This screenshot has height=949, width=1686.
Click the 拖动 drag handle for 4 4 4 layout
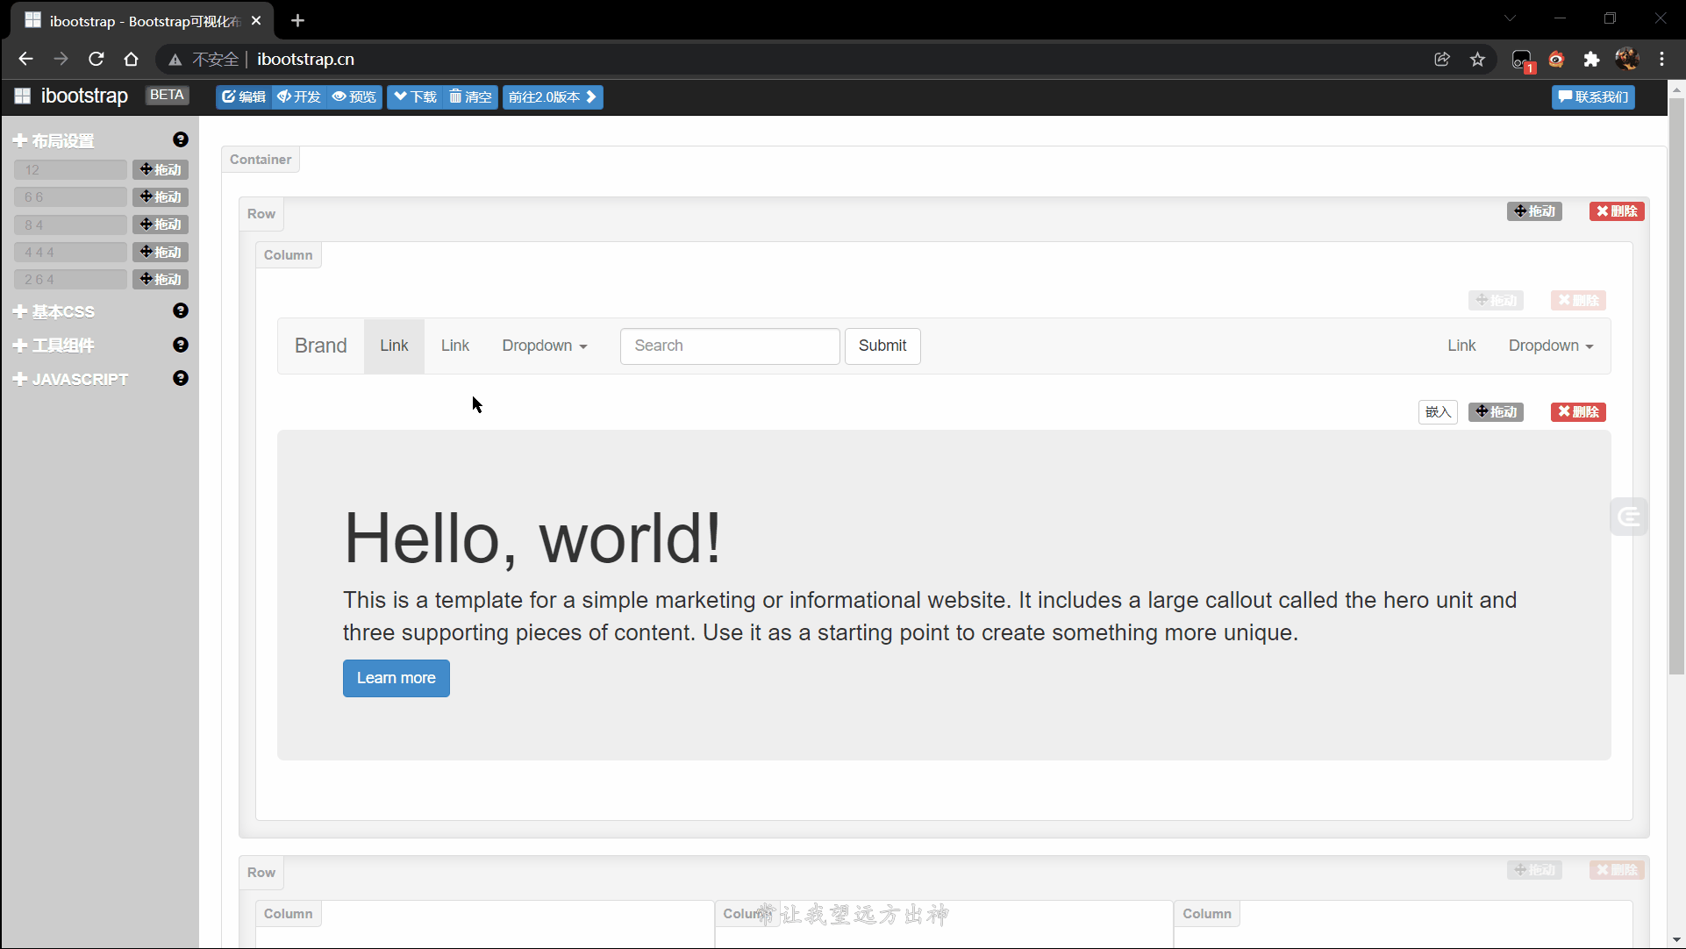pos(161,252)
